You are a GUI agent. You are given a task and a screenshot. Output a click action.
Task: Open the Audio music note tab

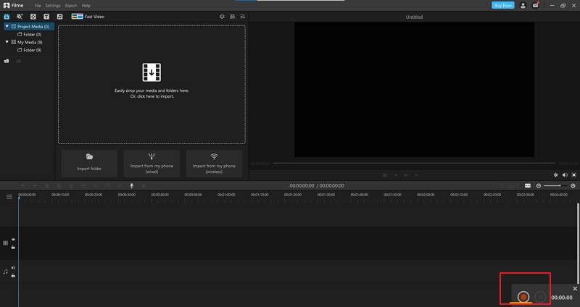(x=59, y=17)
